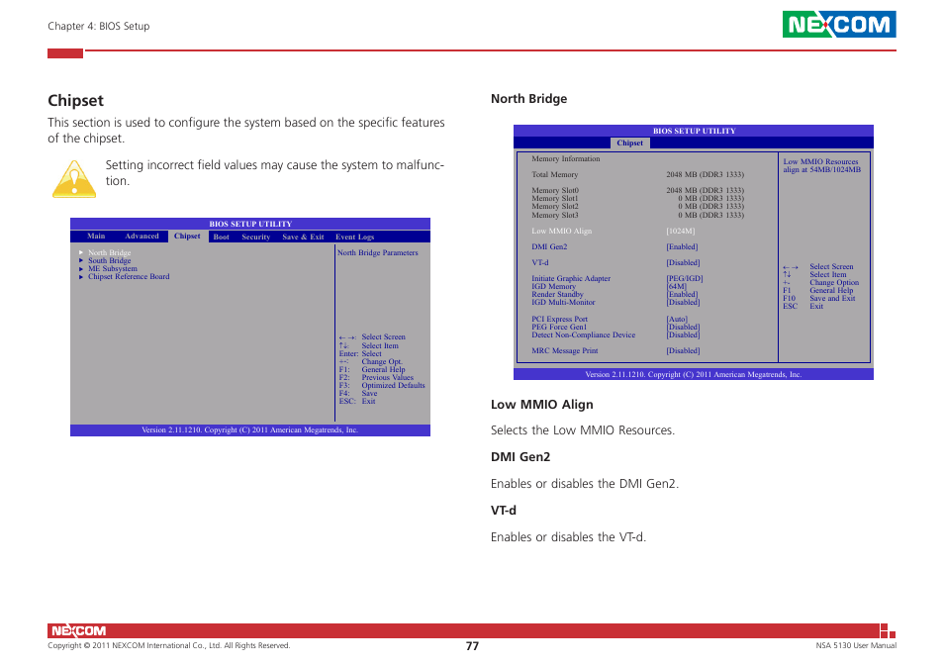Click NSA 5130 User Manual footer text

coord(856,645)
